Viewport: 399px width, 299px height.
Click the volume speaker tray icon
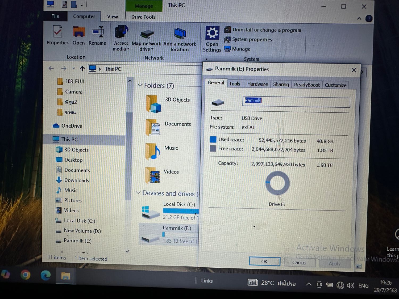tap(350, 285)
